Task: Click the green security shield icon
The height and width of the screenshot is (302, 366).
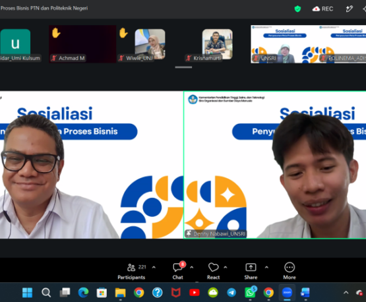Action: pos(297,9)
